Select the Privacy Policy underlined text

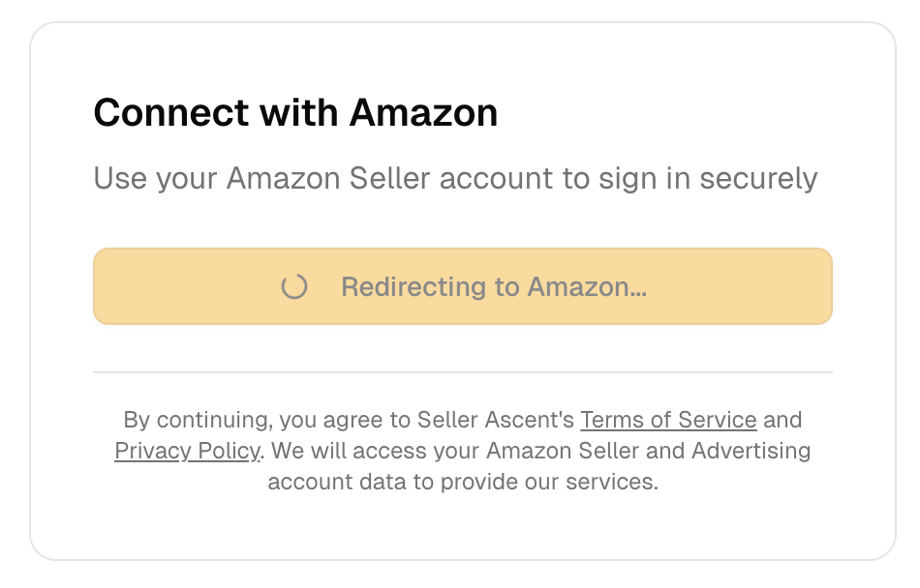pos(186,451)
